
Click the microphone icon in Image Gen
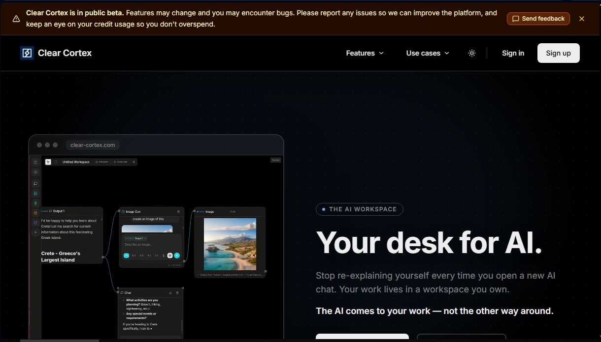(163, 256)
